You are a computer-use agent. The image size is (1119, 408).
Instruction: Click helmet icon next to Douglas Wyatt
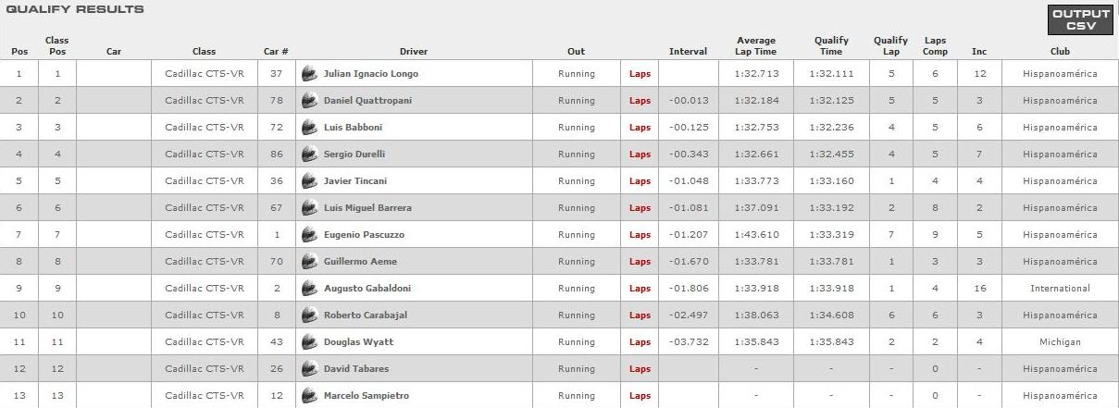pos(310,341)
